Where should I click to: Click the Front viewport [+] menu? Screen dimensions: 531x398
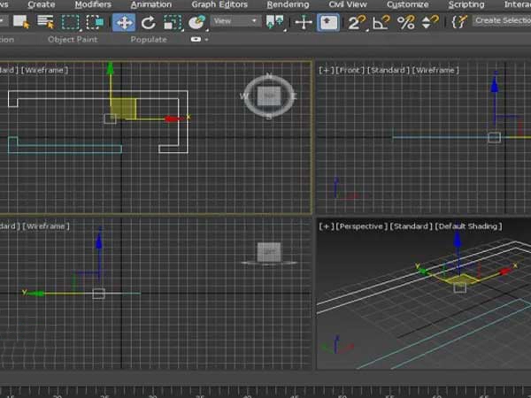pyautogui.click(x=326, y=71)
